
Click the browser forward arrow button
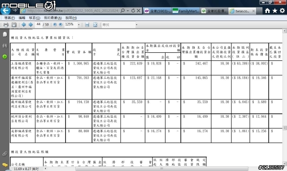pyautogui.click(x=15, y=11)
